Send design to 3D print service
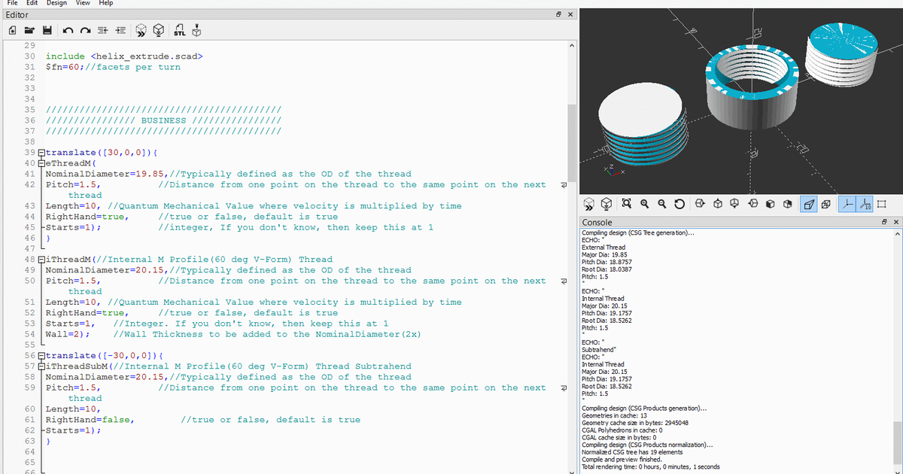 [x=197, y=31]
